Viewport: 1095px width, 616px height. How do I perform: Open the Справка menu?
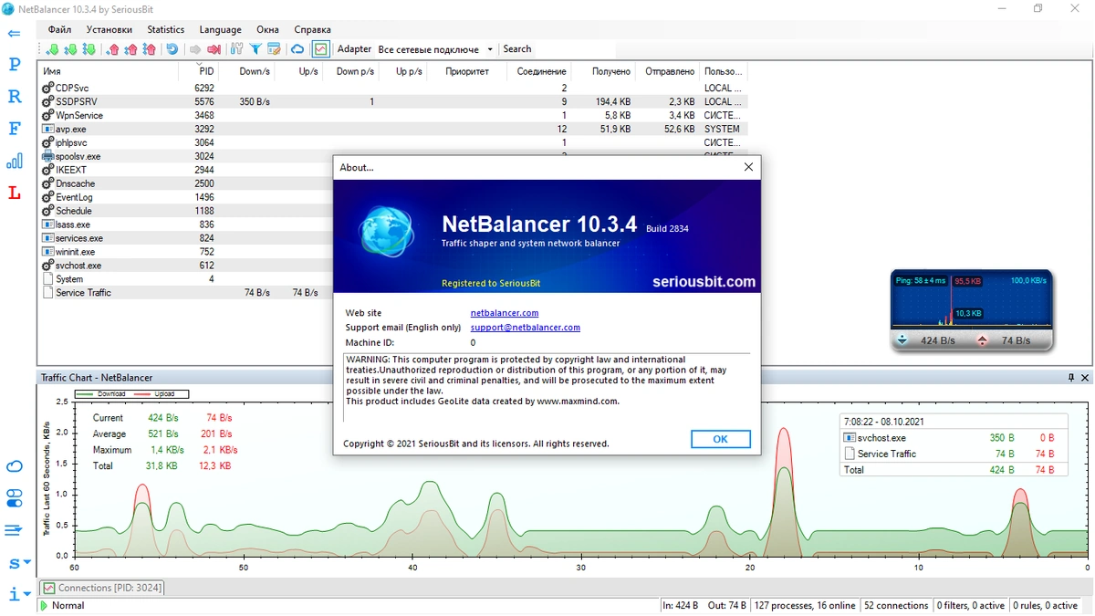[x=313, y=30]
